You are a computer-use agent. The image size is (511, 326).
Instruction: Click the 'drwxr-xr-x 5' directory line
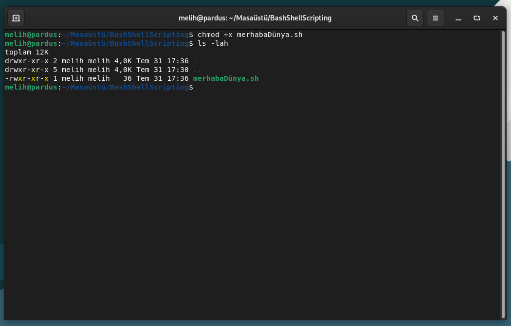pos(103,70)
